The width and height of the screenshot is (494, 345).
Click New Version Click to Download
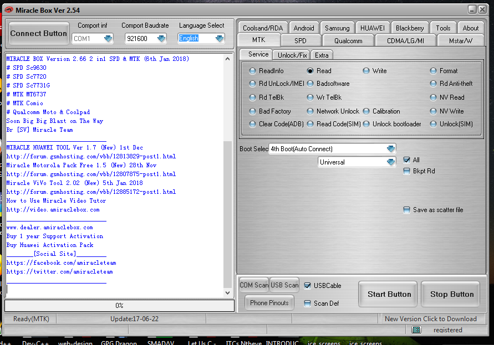(430, 319)
